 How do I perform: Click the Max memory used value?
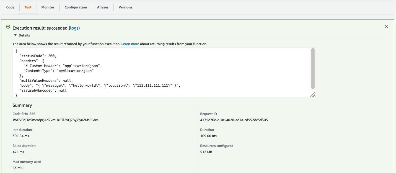tap(16, 168)
